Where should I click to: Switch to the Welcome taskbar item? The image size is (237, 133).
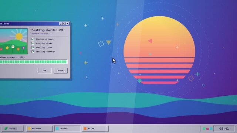tap(40, 129)
